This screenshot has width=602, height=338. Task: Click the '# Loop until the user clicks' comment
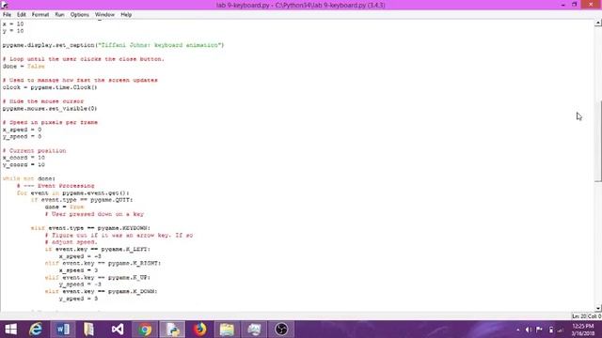point(84,59)
